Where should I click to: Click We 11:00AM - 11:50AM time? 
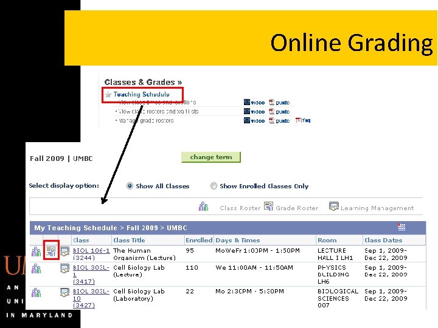pyautogui.click(x=254, y=267)
